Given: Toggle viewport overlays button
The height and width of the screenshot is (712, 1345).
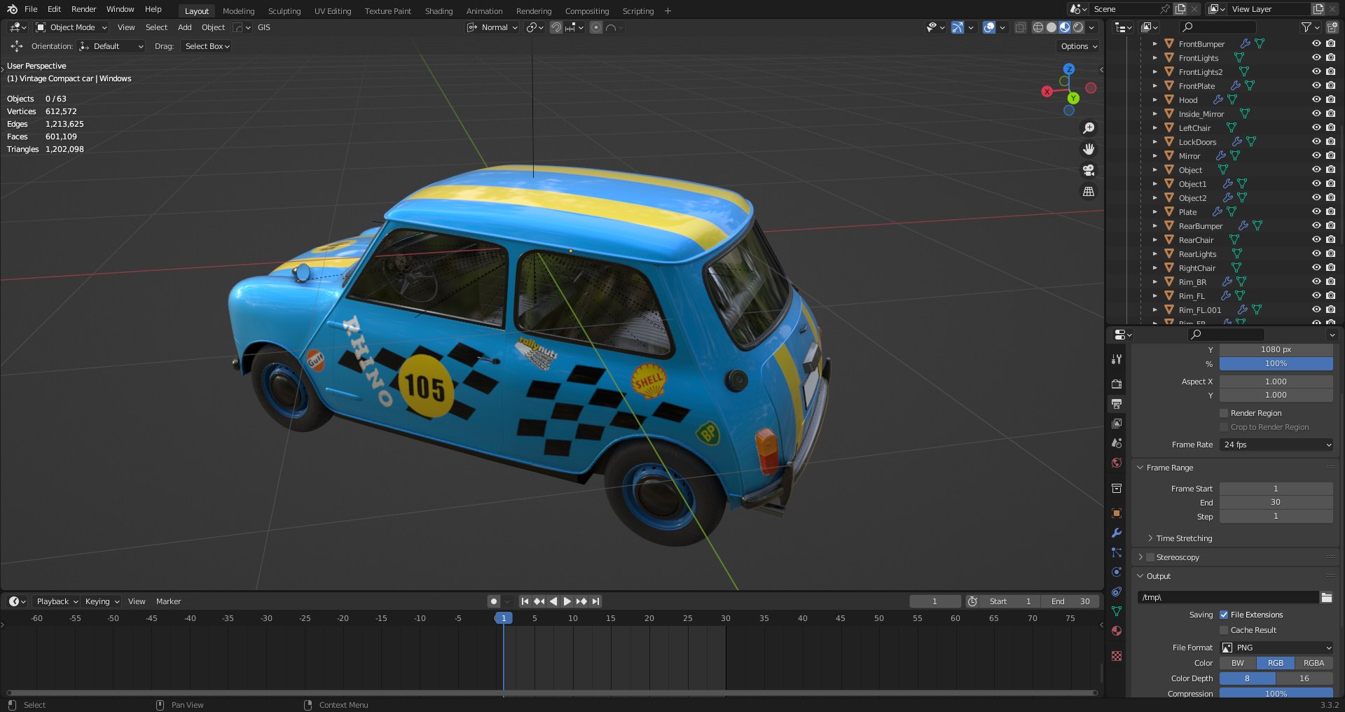Looking at the screenshot, I should [989, 27].
